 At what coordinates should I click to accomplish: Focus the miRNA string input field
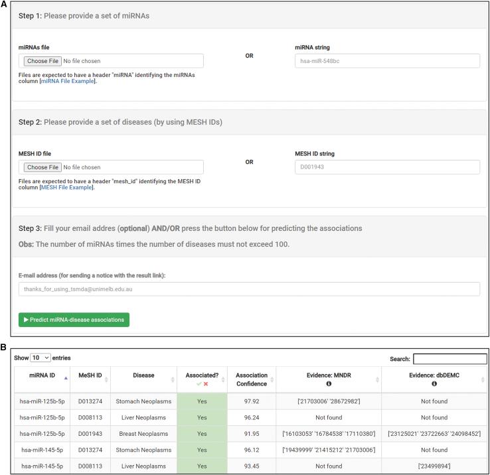[x=386, y=61]
